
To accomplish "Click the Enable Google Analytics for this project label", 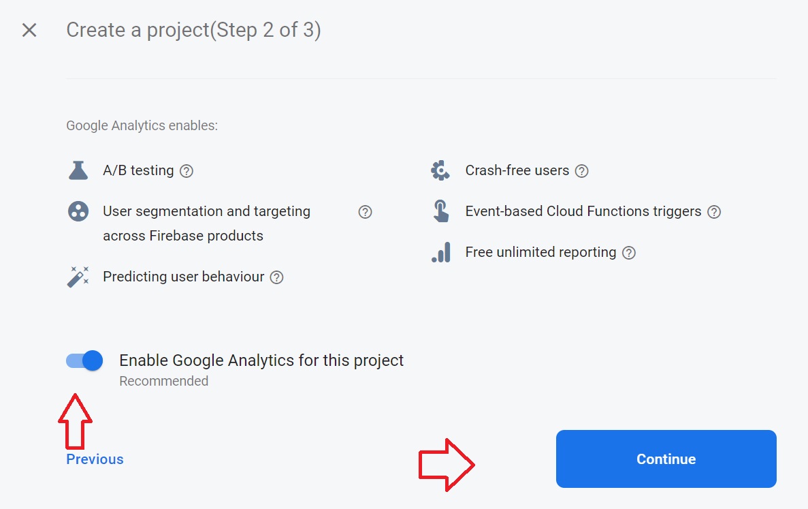I will [261, 360].
